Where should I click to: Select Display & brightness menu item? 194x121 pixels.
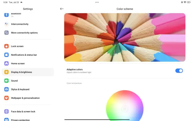click(28, 72)
